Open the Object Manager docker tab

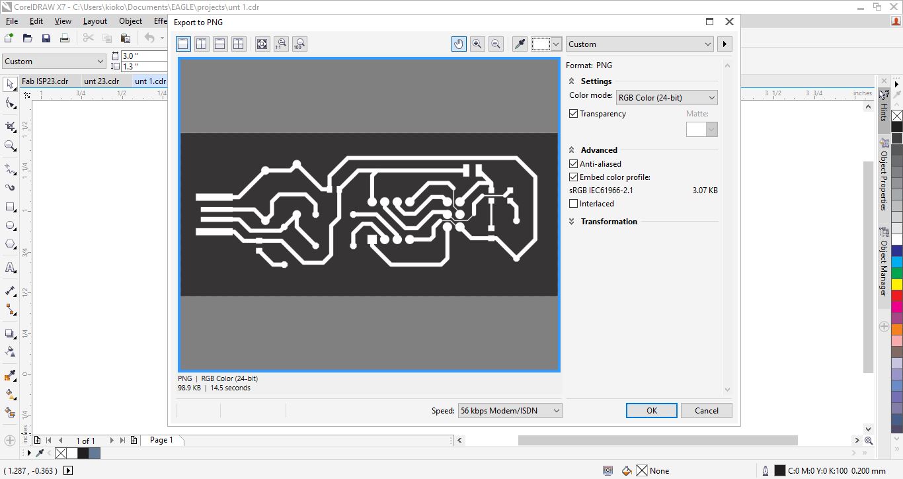coord(884,263)
